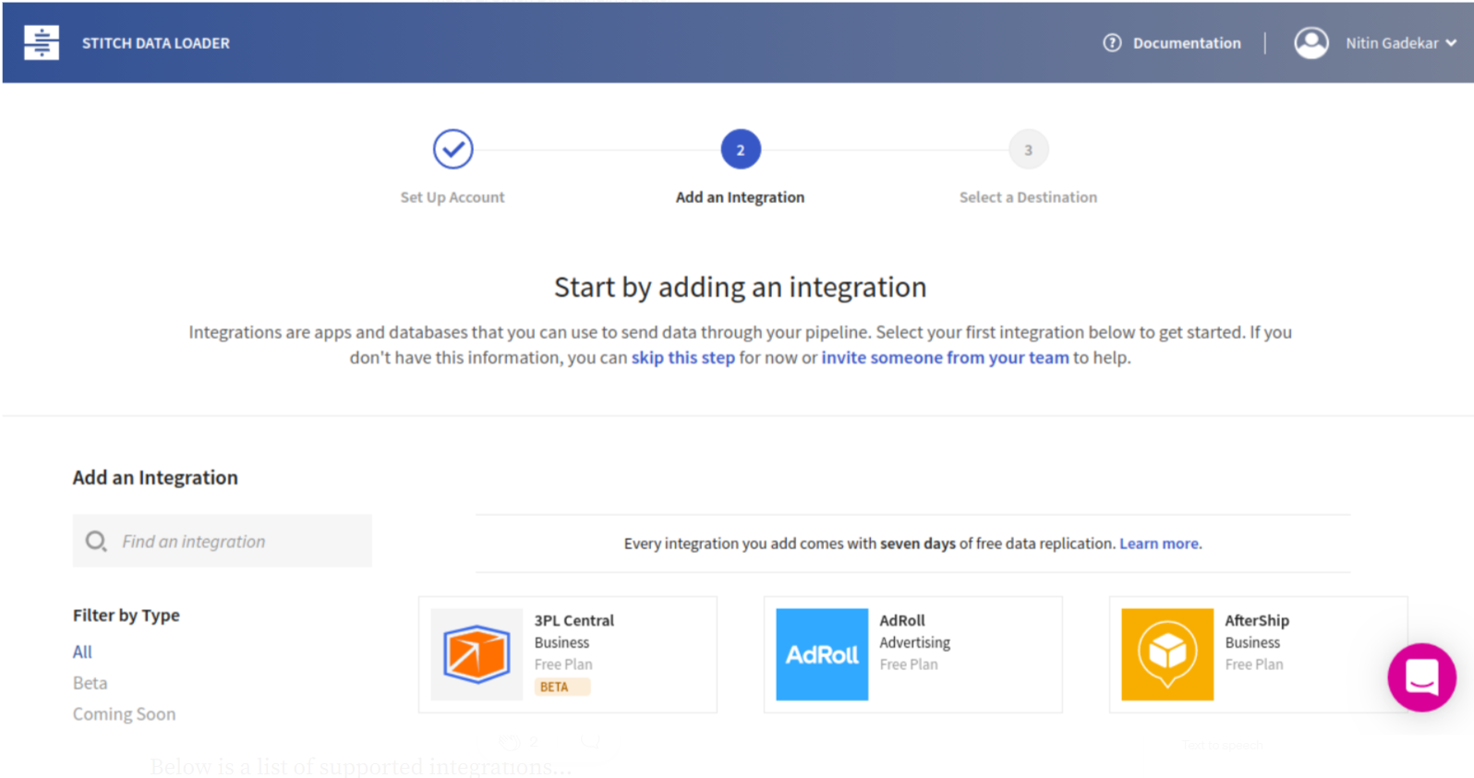This screenshot has width=1474, height=778.
Task: Select the AfterShip integration logo
Action: pos(1167,654)
